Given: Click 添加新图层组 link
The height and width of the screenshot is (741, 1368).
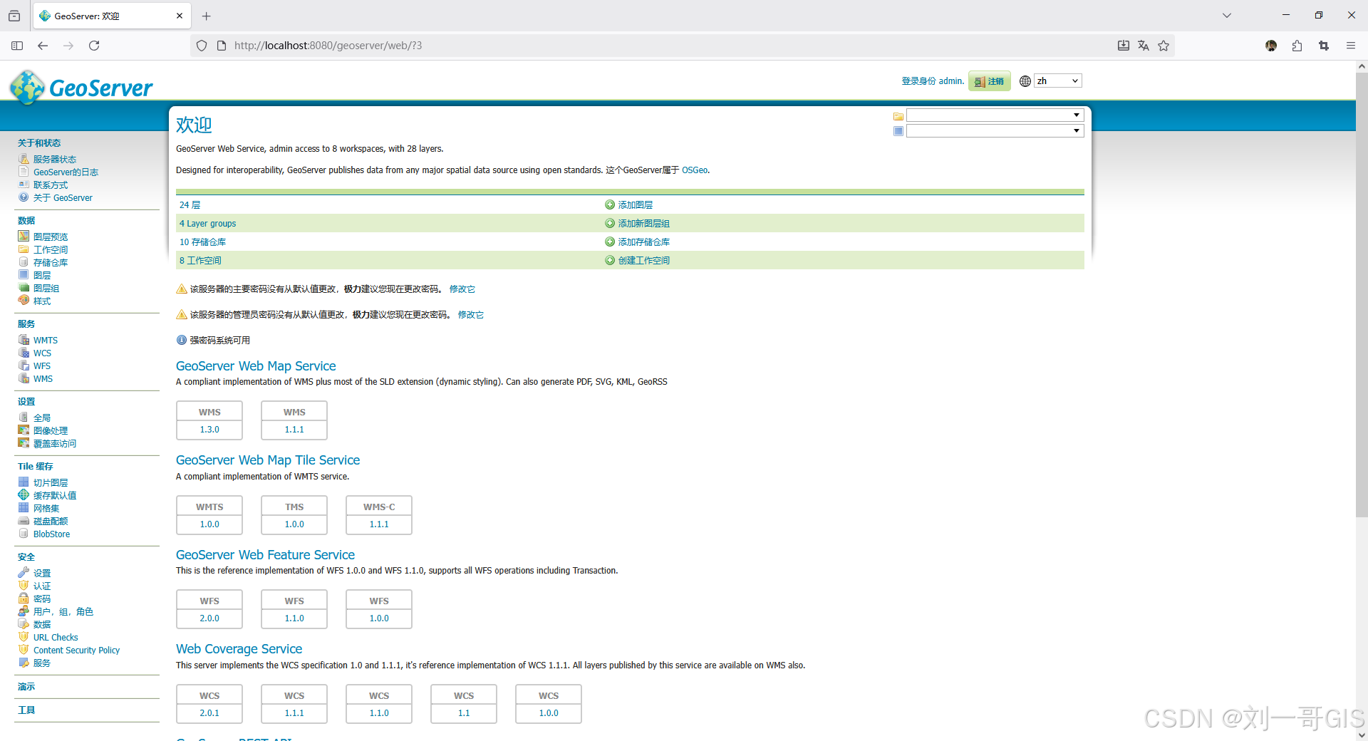Looking at the screenshot, I should click(643, 223).
